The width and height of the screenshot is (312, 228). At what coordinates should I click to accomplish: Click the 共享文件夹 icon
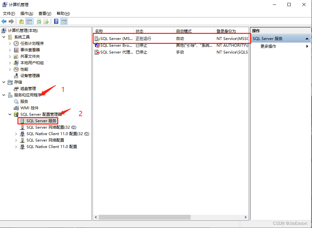16,56
